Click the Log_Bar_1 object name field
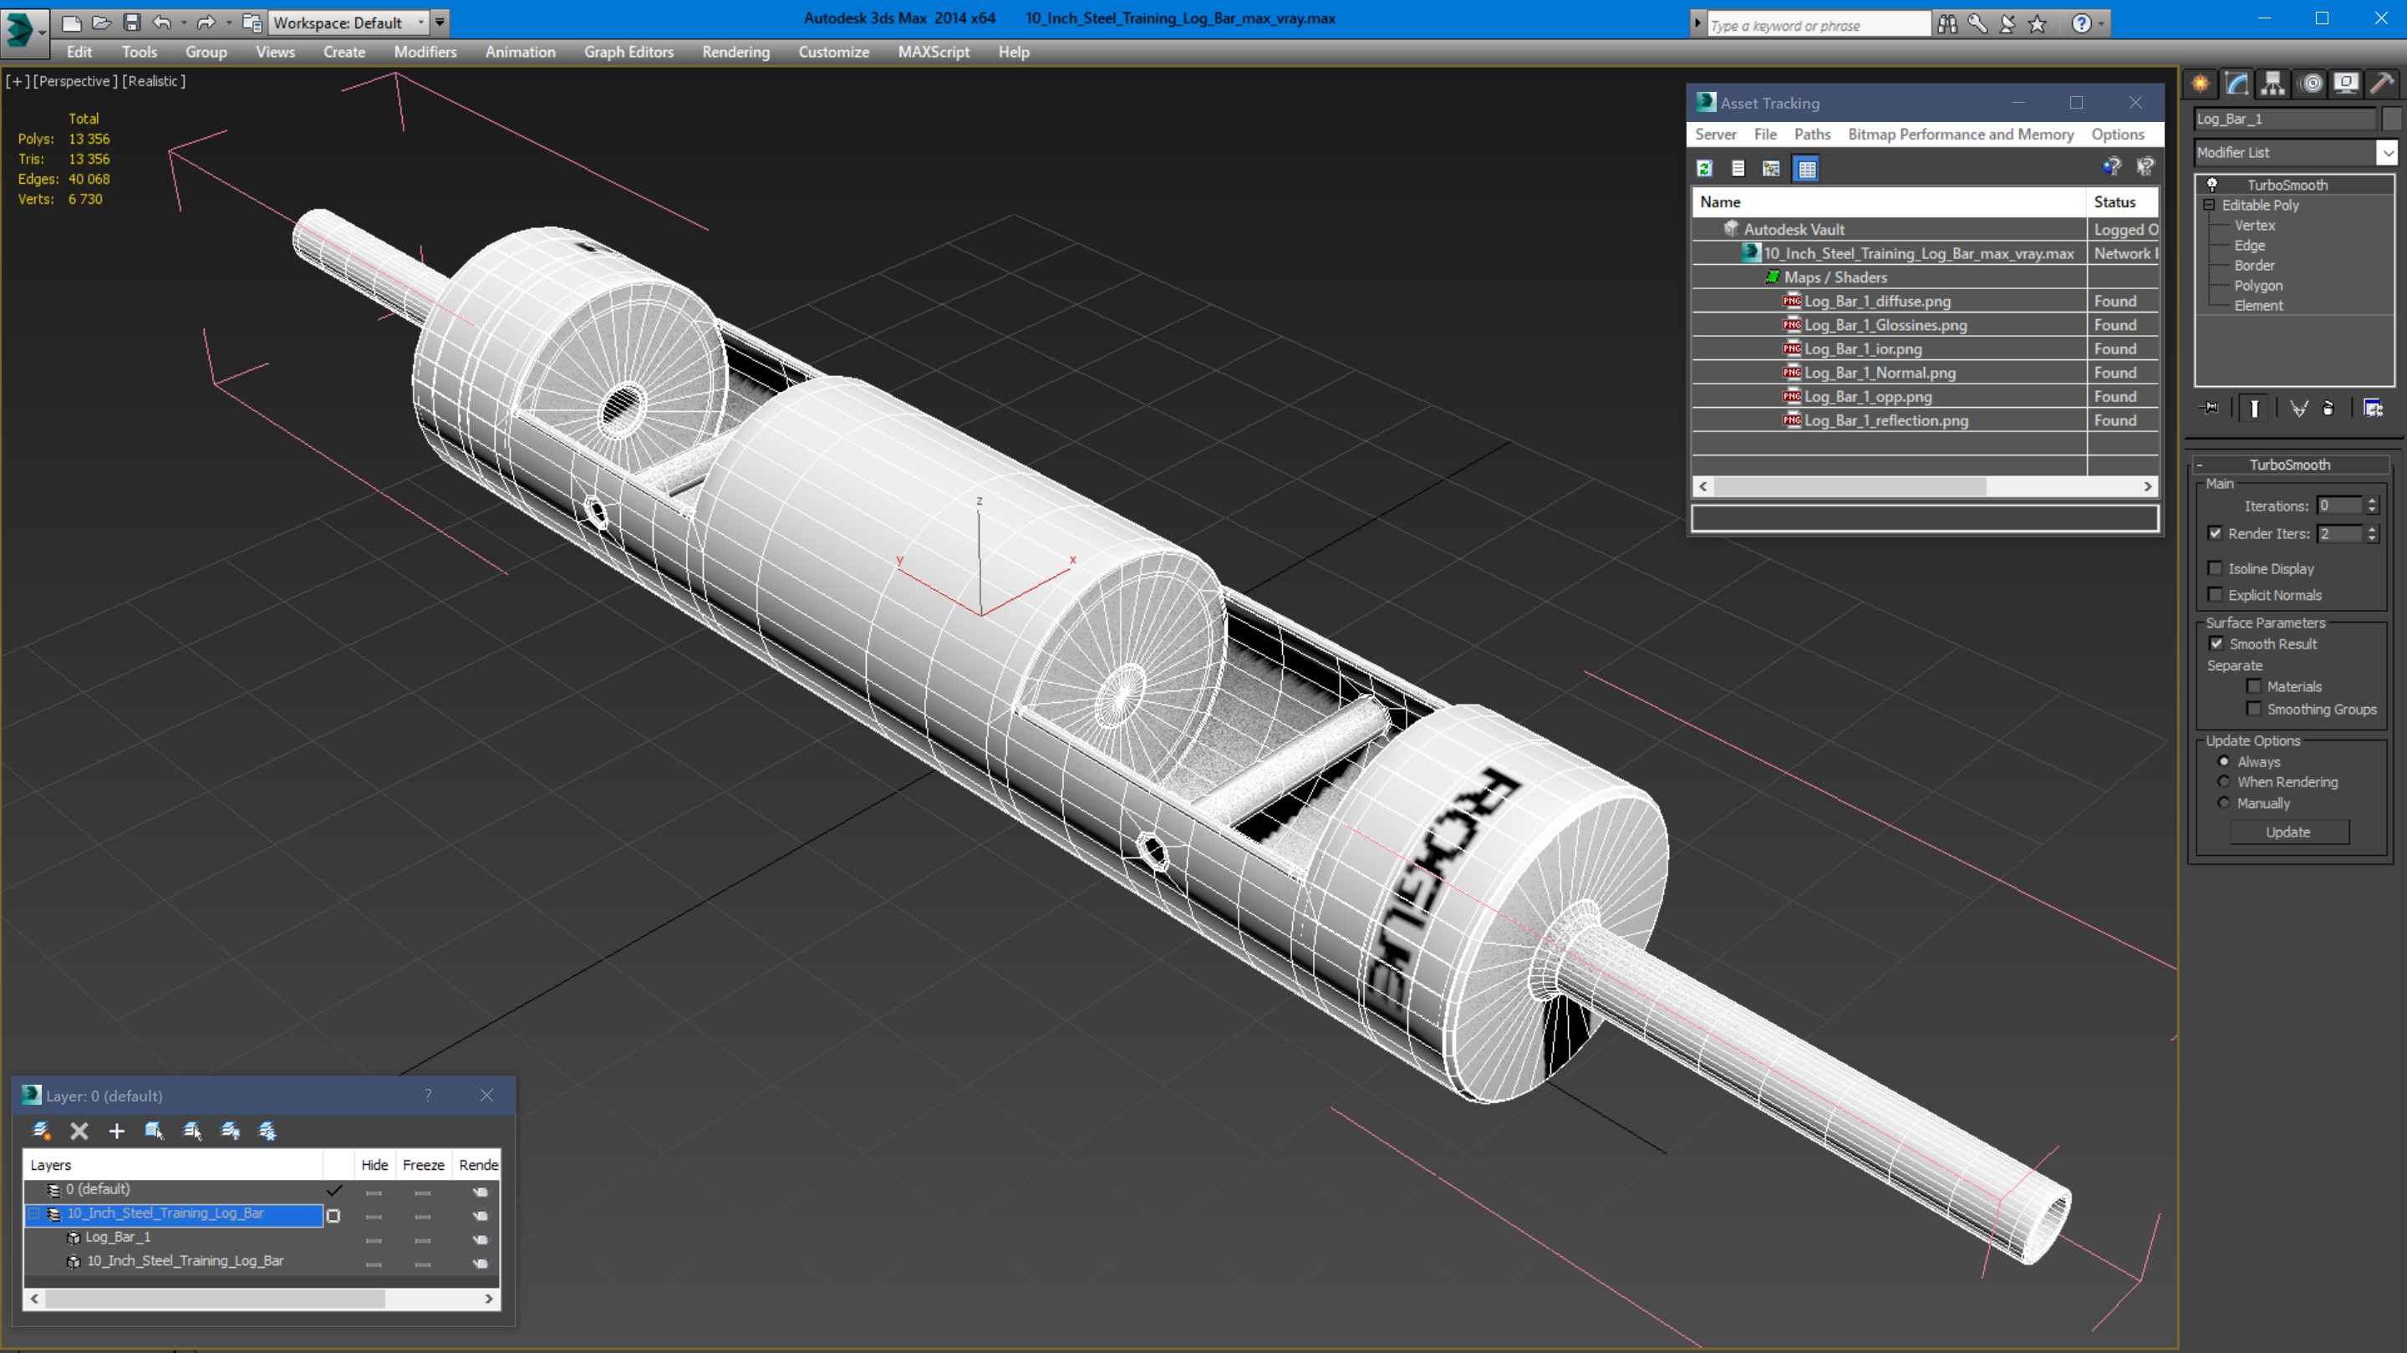 coord(2282,119)
